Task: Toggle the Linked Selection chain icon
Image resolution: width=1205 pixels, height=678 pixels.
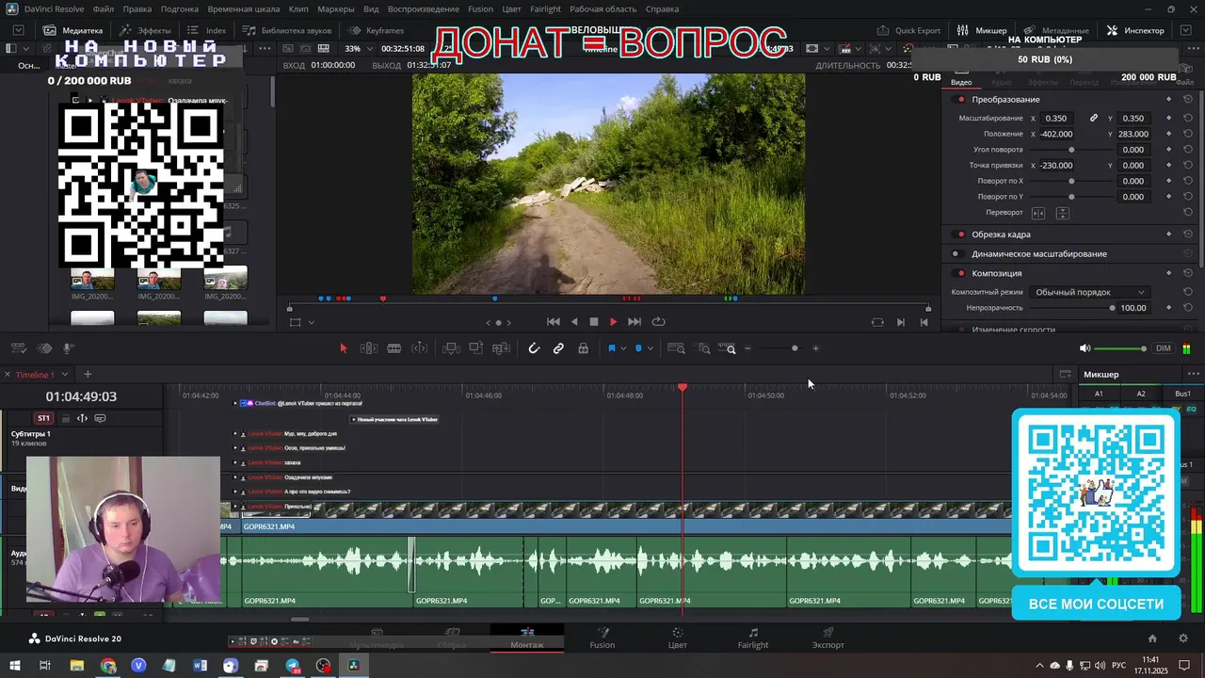Action: pos(558,348)
